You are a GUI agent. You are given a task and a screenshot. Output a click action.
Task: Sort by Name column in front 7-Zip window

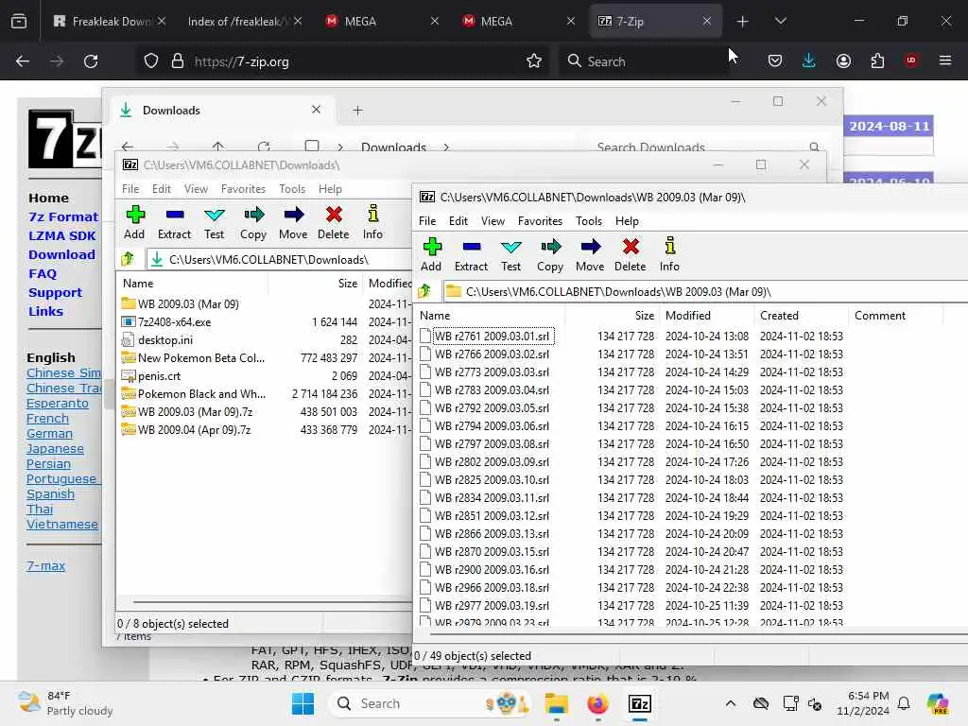(x=491, y=316)
